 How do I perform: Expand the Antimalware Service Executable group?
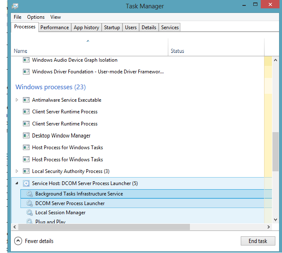tap(17, 100)
